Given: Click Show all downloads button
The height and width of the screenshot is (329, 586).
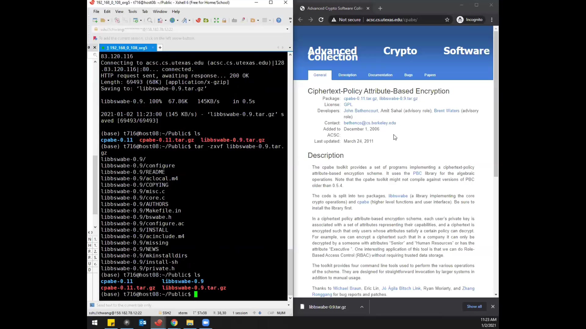Looking at the screenshot, I should pyautogui.click(x=474, y=306).
